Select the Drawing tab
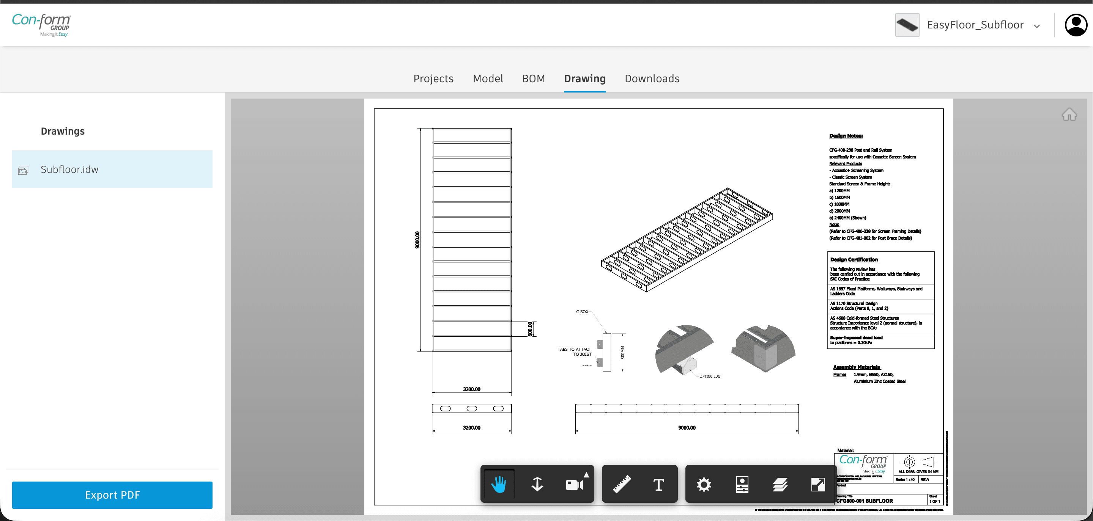 585,78
